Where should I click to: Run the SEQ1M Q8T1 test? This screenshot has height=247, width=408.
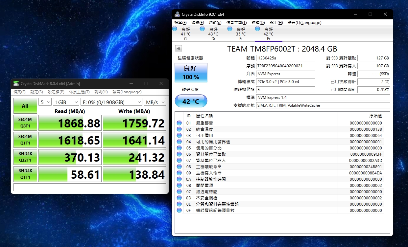tap(25, 123)
